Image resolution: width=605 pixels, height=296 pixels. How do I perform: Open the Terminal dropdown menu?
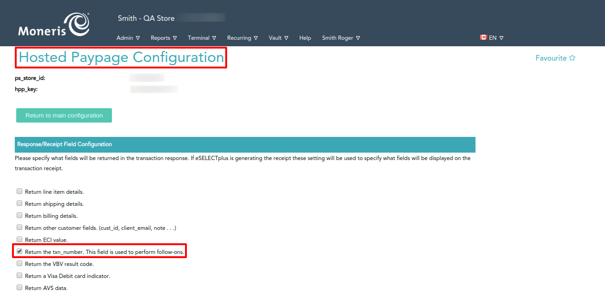pos(202,38)
